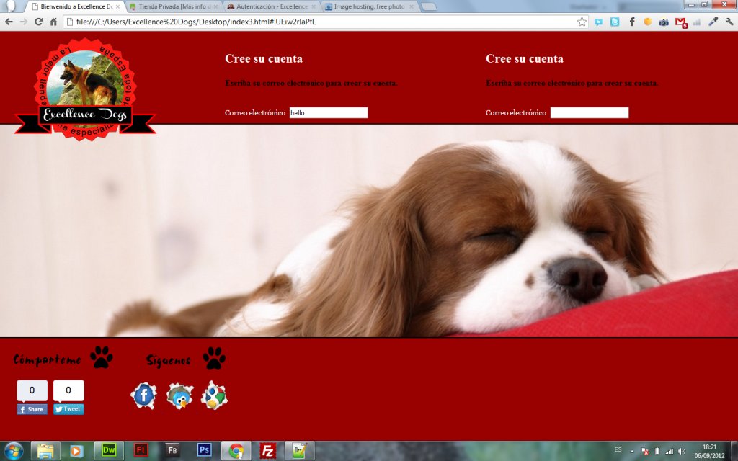Select the Autenticación - Excellence tab
738x461 pixels.
click(269, 6)
